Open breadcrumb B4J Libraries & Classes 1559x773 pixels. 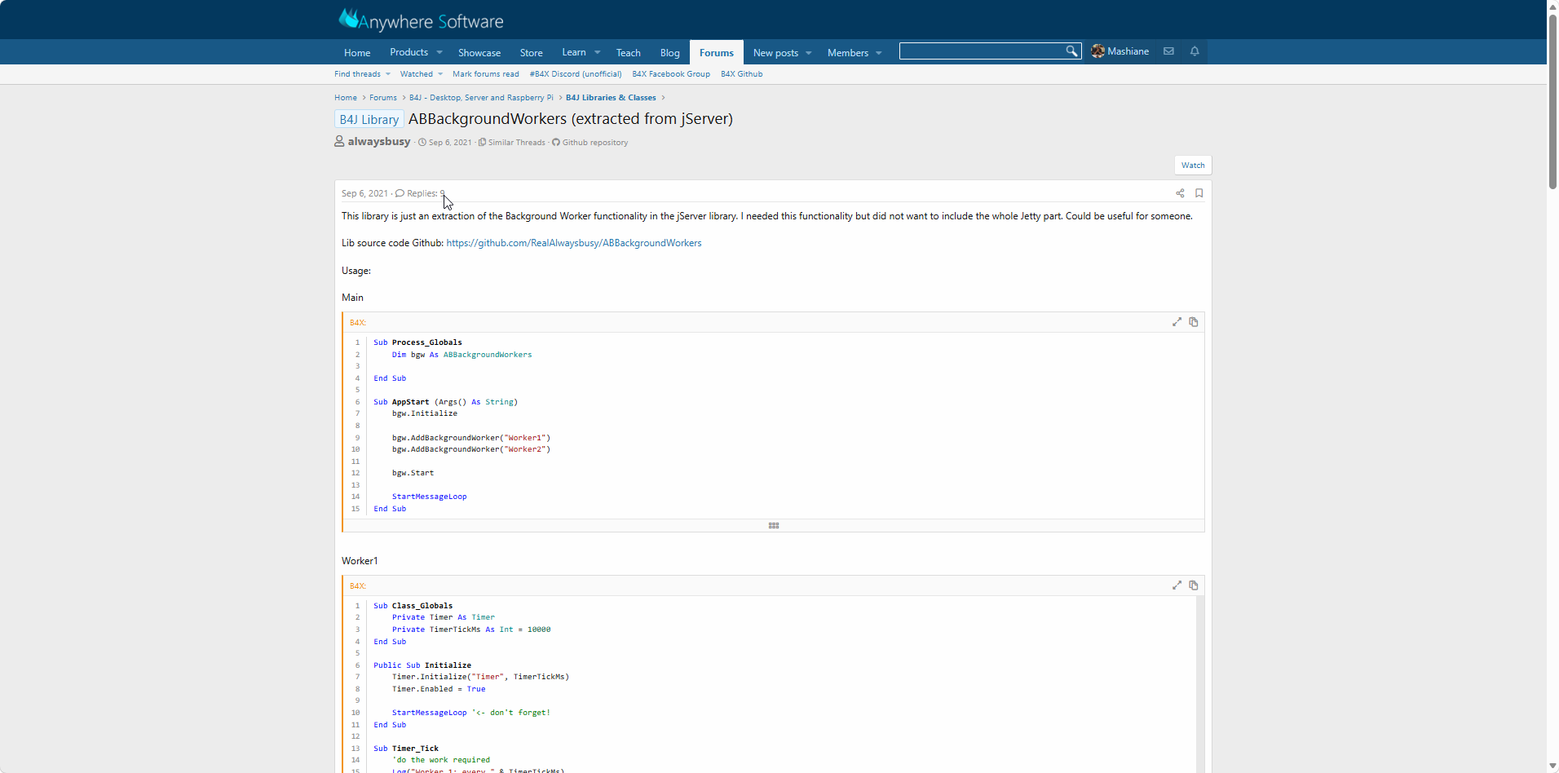pos(611,98)
